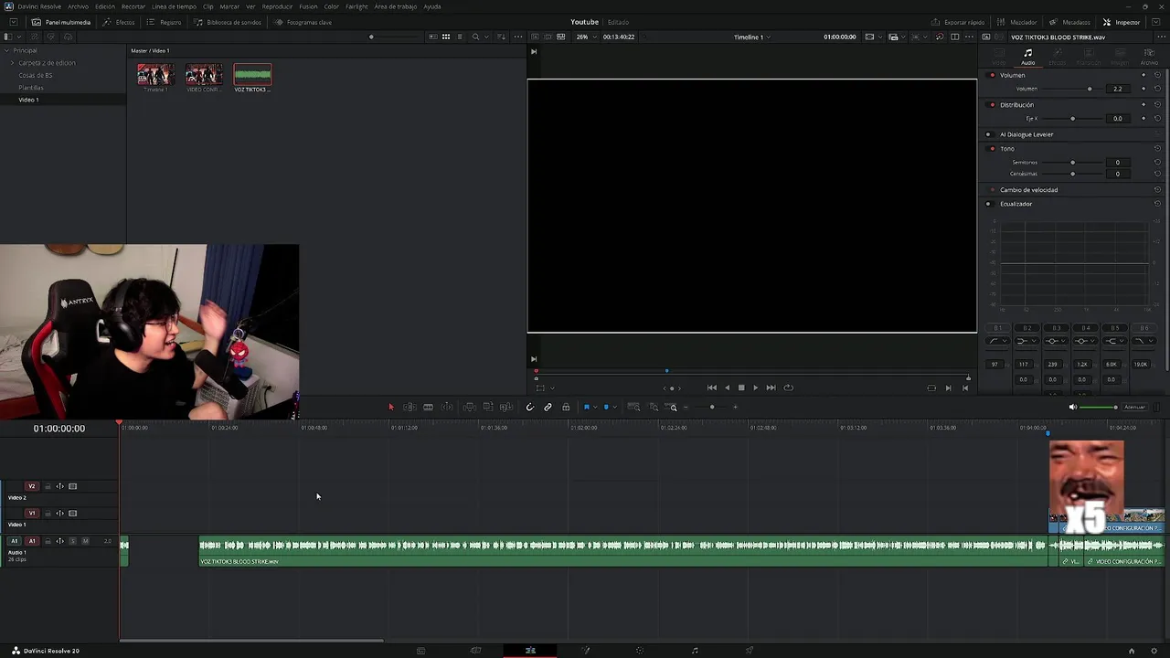Image resolution: width=1170 pixels, height=658 pixels.
Task: Jump to last frame in viewer
Action: coord(771,387)
